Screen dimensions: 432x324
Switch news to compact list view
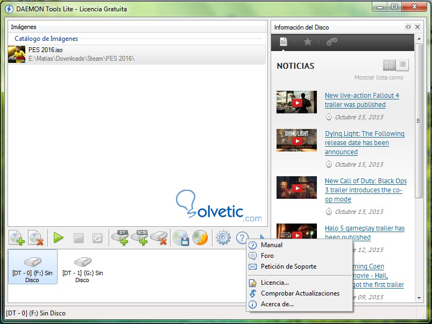coord(402,65)
